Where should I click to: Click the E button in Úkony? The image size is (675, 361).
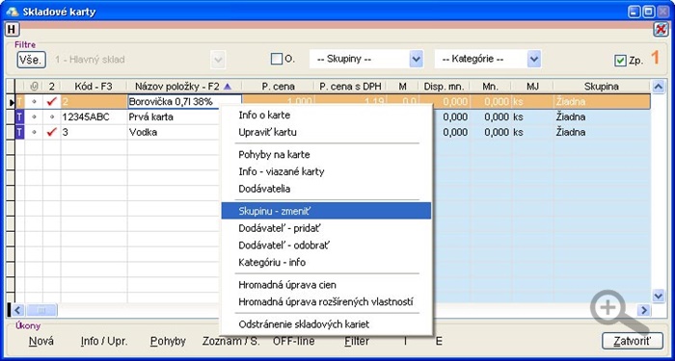click(439, 341)
